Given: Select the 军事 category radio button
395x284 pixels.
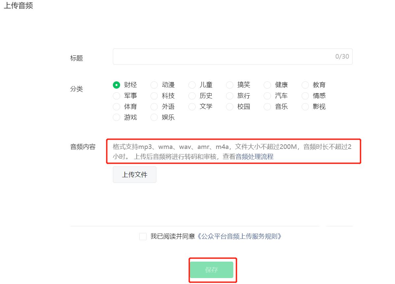Looking at the screenshot, I should point(116,96).
